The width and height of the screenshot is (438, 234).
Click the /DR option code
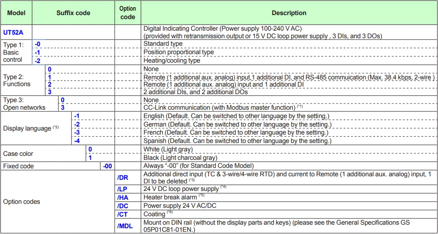coord(122,178)
